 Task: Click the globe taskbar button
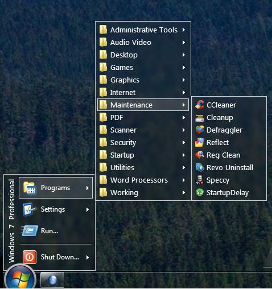point(52,280)
